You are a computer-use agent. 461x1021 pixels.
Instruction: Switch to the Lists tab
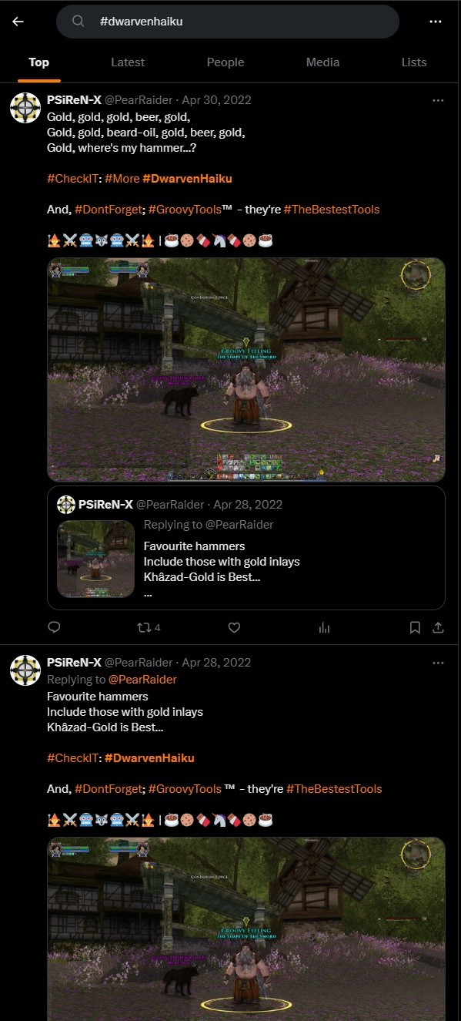(414, 62)
